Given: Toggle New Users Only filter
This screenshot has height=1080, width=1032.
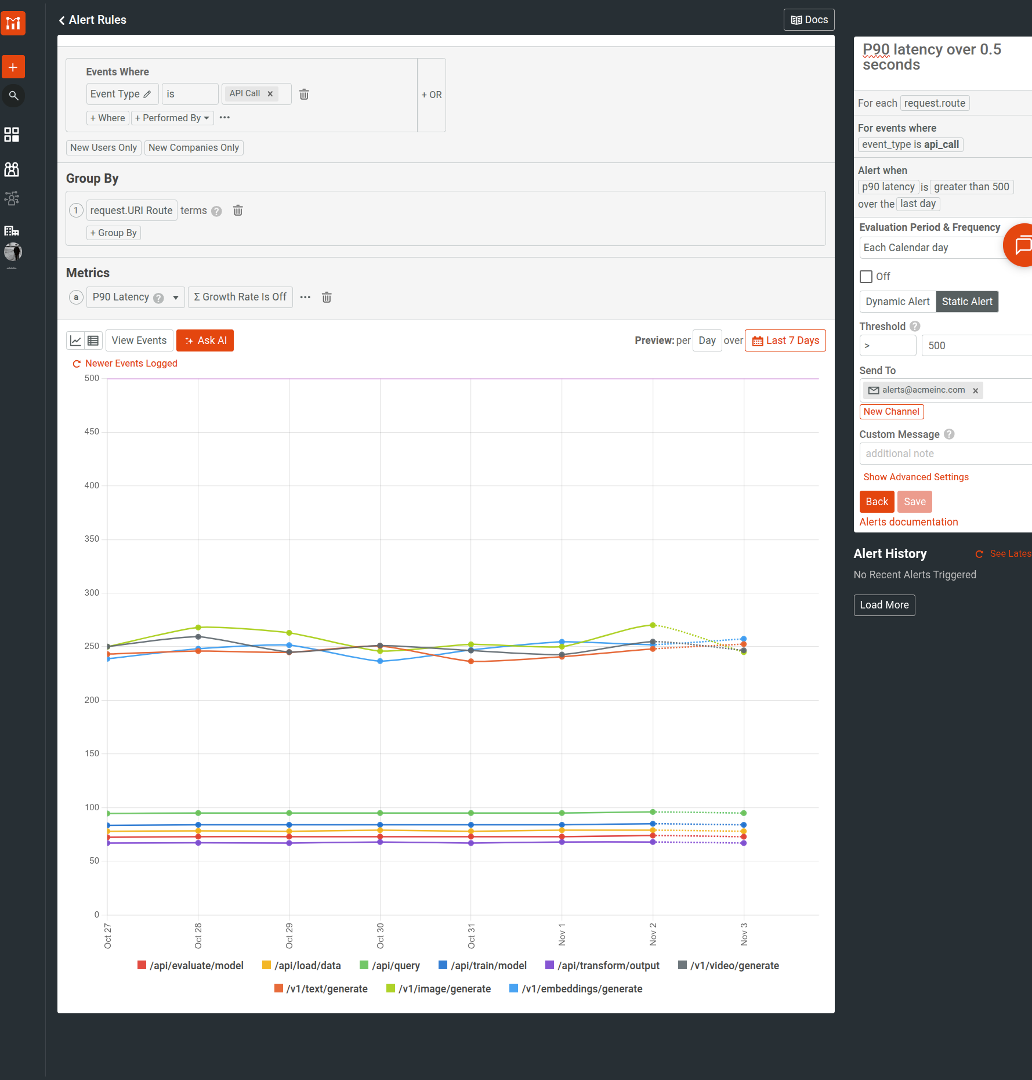Looking at the screenshot, I should click(x=103, y=147).
